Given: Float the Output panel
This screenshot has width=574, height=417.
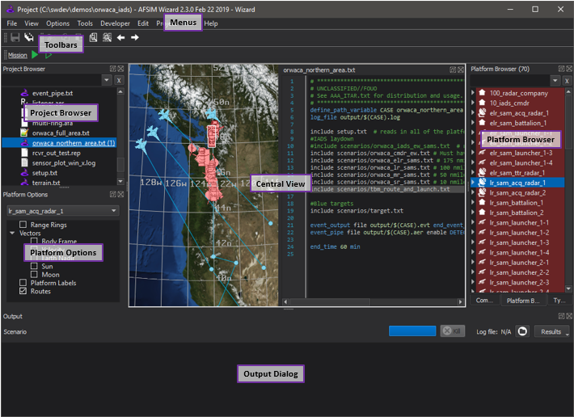Looking at the screenshot, I should 561,316.
